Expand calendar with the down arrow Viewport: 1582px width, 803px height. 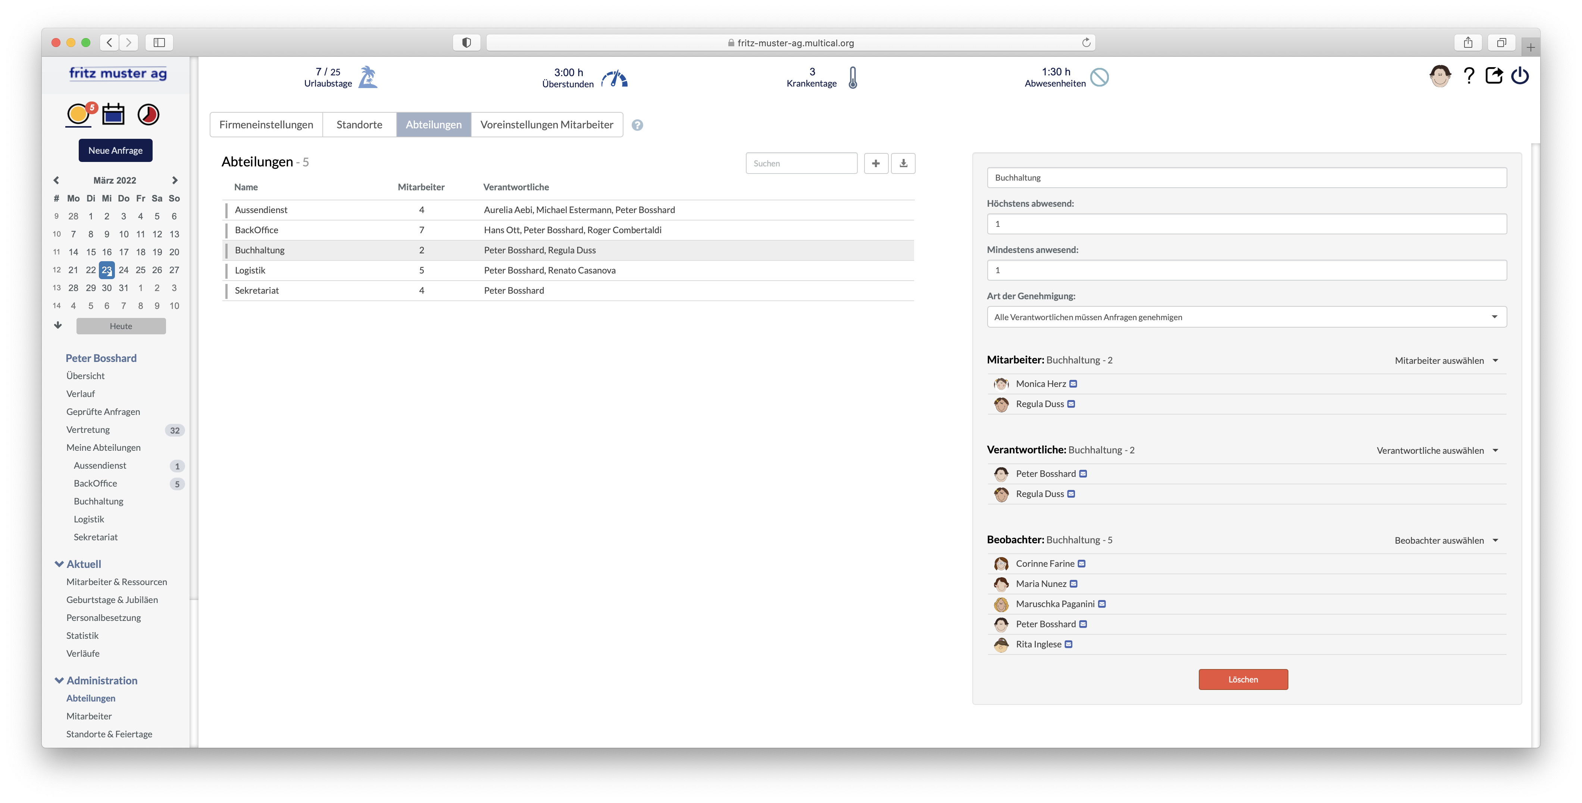click(58, 326)
